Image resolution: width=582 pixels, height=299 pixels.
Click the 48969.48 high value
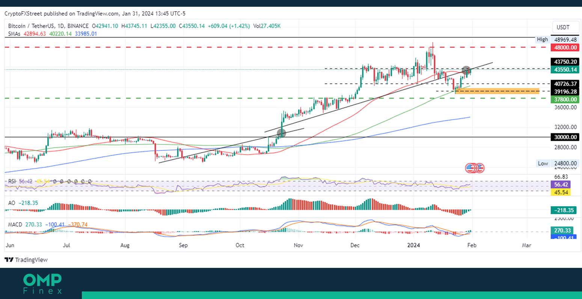pos(565,39)
